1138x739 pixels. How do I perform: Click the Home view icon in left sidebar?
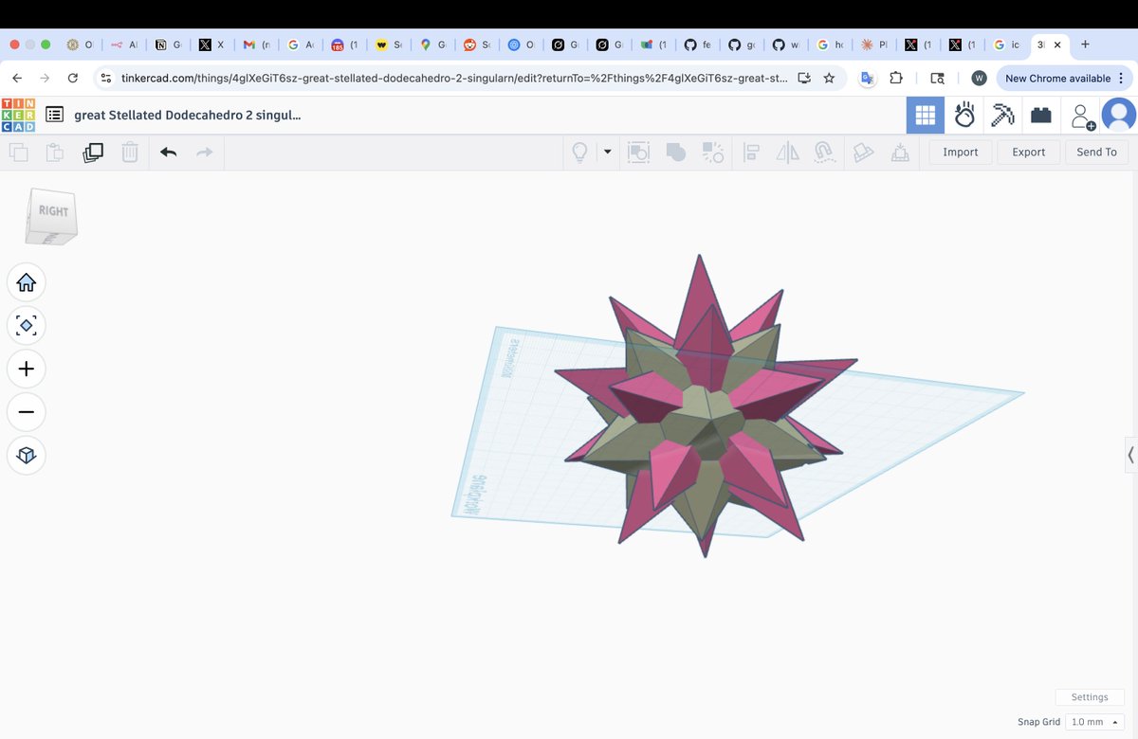click(x=26, y=281)
